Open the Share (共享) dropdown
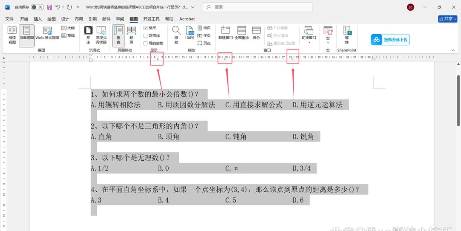The height and width of the screenshot is (231, 461). (448, 19)
